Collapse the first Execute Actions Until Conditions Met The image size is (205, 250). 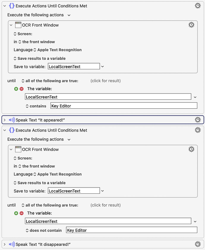tap(5, 6)
